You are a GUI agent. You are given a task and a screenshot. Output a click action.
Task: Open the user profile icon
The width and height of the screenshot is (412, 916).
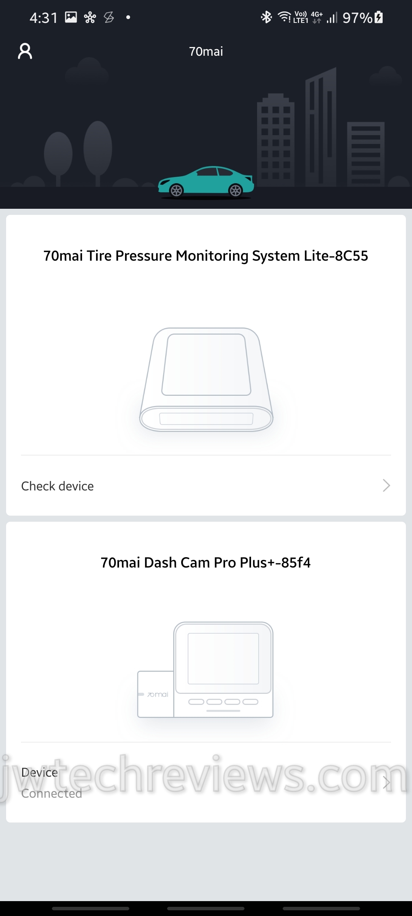coord(25,51)
